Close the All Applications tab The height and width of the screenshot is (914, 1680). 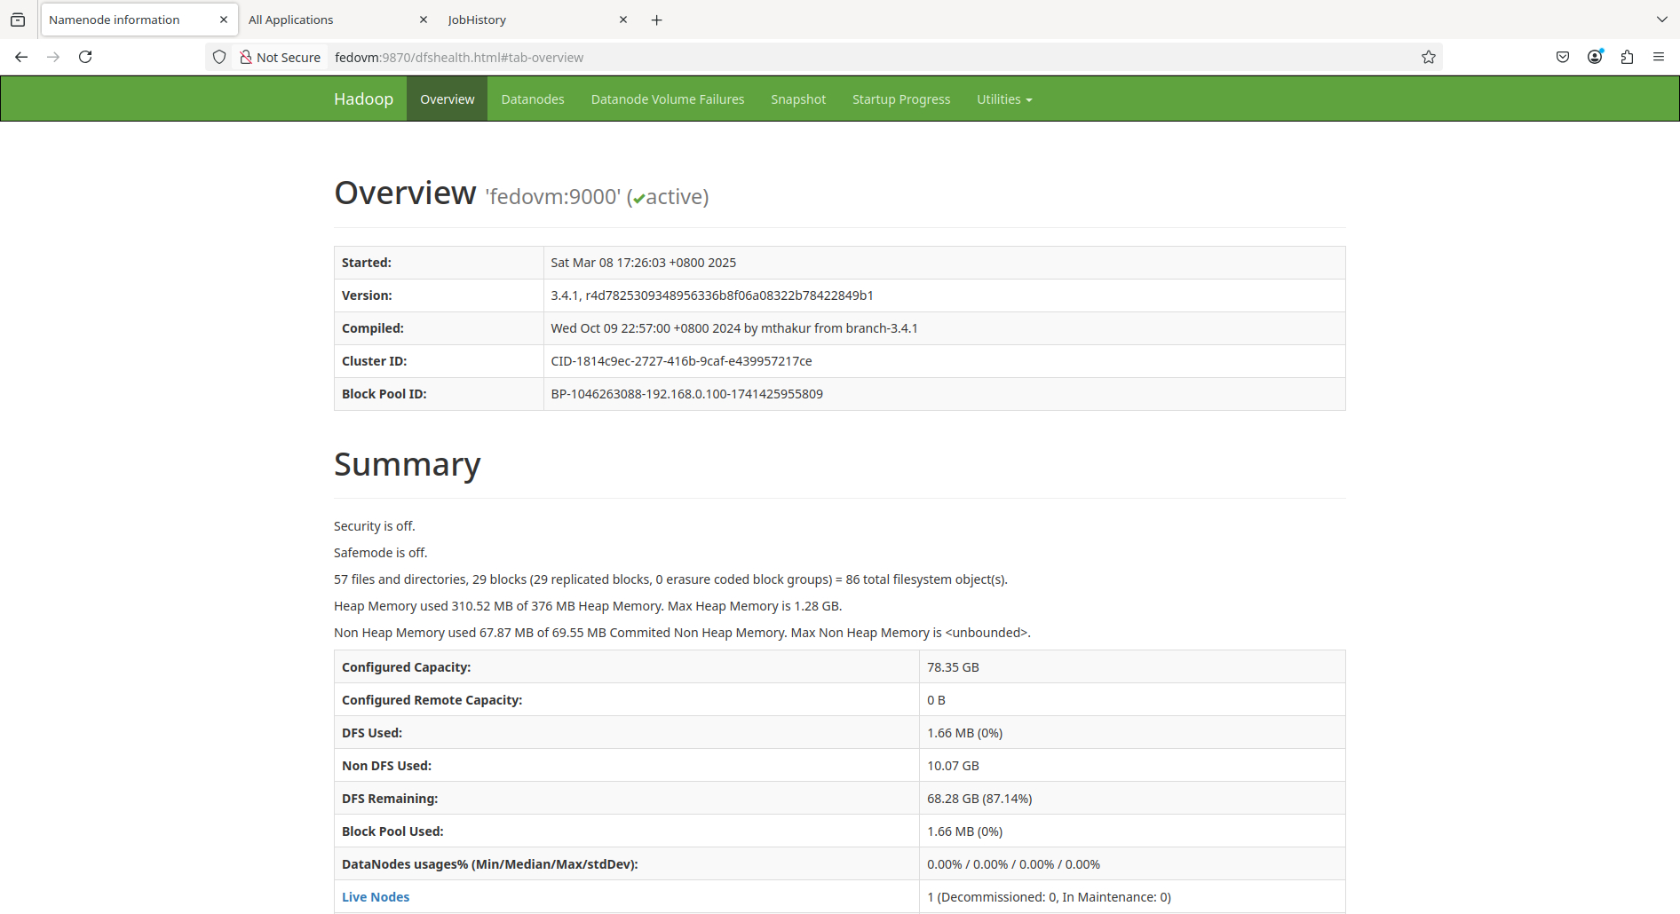tap(424, 20)
